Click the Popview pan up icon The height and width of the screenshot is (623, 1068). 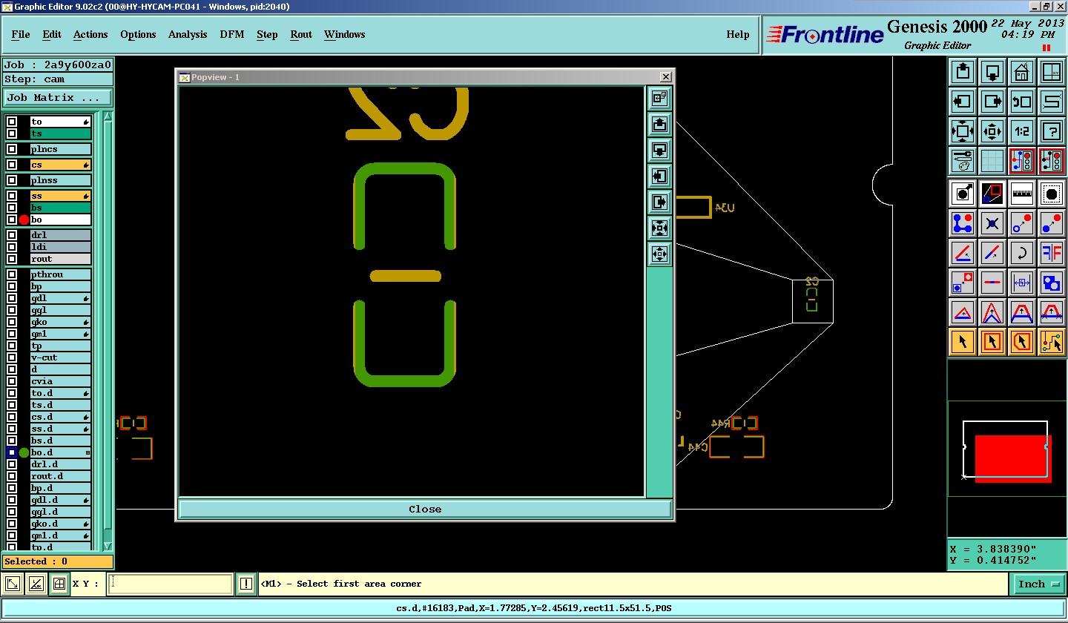tap(659, 125)
